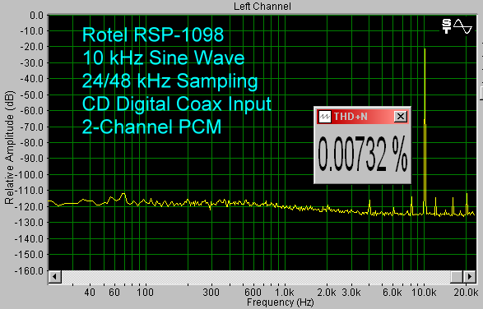Click the 1.0k frequency axis label

285,292
